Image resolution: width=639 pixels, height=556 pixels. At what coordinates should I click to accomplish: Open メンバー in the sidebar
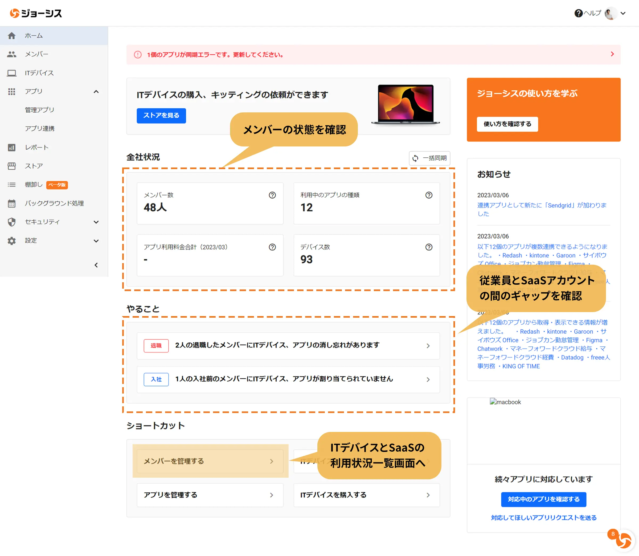point(36,54)
